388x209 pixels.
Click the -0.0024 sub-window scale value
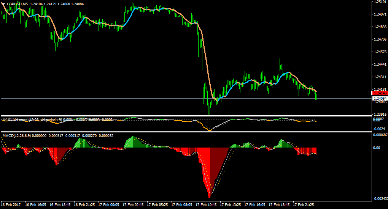pyautogui.click(x=379, y=129)
